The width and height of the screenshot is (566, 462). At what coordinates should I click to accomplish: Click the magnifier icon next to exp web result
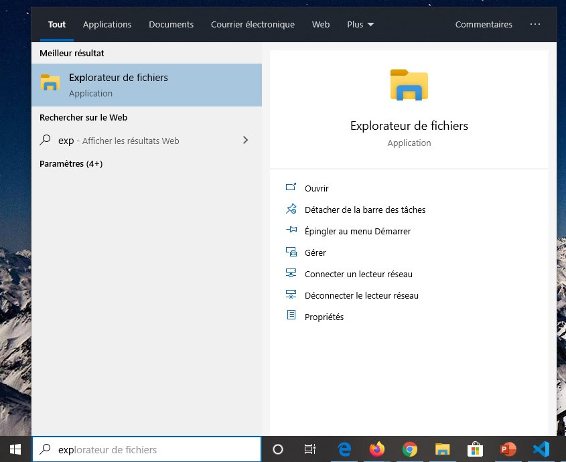(45, 140)
